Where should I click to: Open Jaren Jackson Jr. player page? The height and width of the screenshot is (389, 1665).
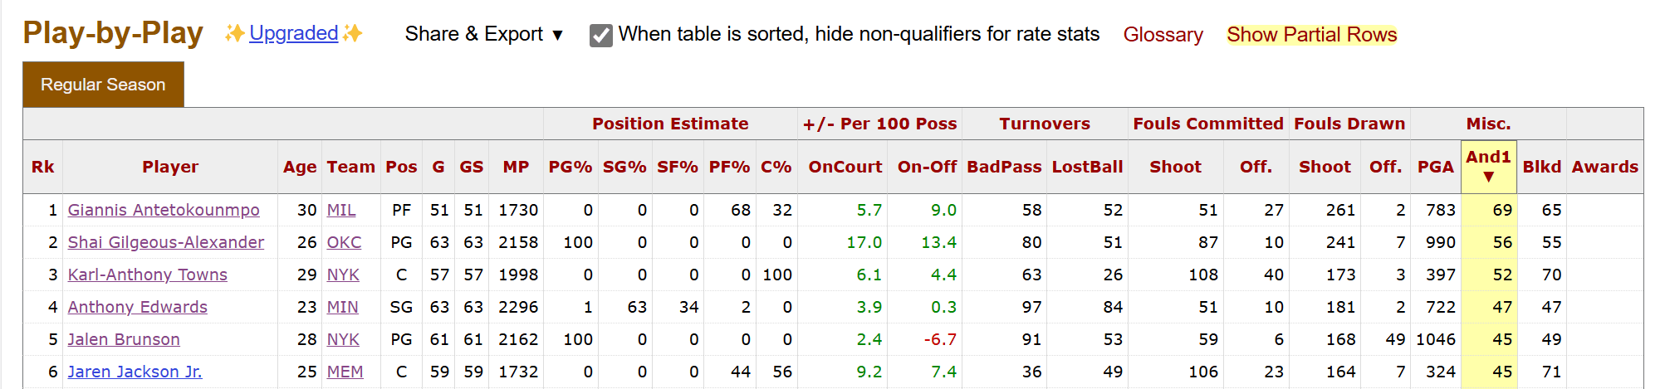pyautogui.click(x=135, y=372)
